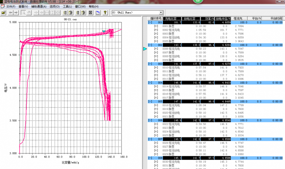285x169 pixels.
Task: Click the 平台时间 column header
Action: click(273, 19)
